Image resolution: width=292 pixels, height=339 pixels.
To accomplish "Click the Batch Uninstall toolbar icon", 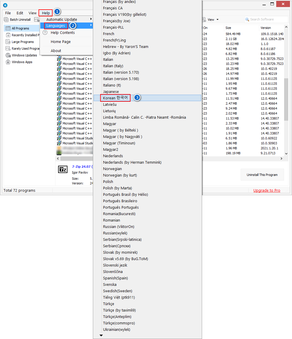I will (x=6, y=20).
